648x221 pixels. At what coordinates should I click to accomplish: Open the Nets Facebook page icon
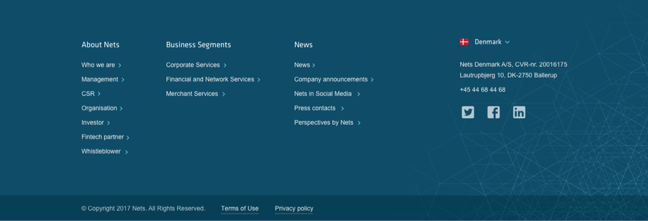click(x=493, y=112)
